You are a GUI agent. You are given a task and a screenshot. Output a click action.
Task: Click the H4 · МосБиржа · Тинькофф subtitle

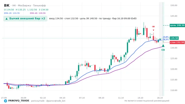(x=29, y=5)
